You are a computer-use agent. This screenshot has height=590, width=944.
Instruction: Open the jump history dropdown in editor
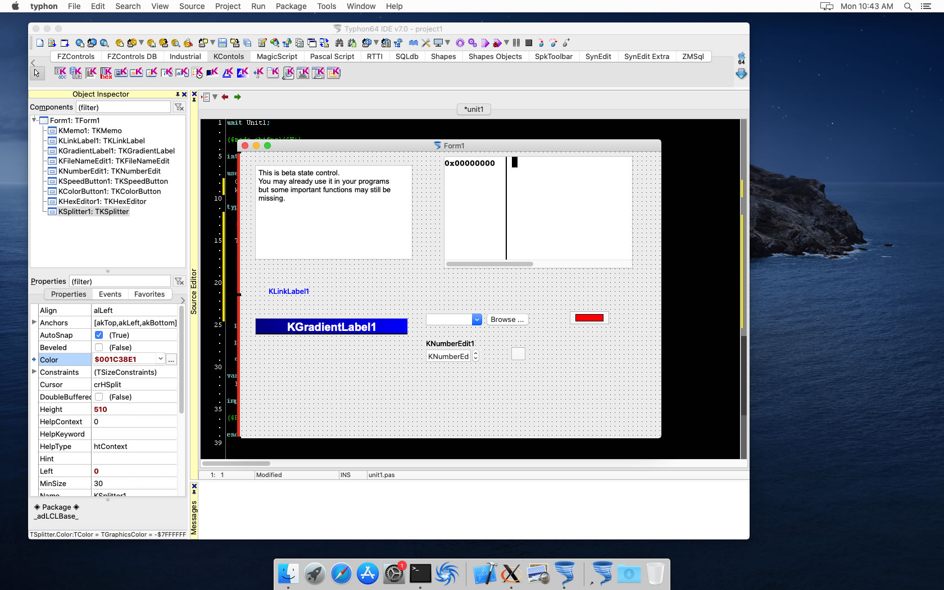tap(215, 97)
